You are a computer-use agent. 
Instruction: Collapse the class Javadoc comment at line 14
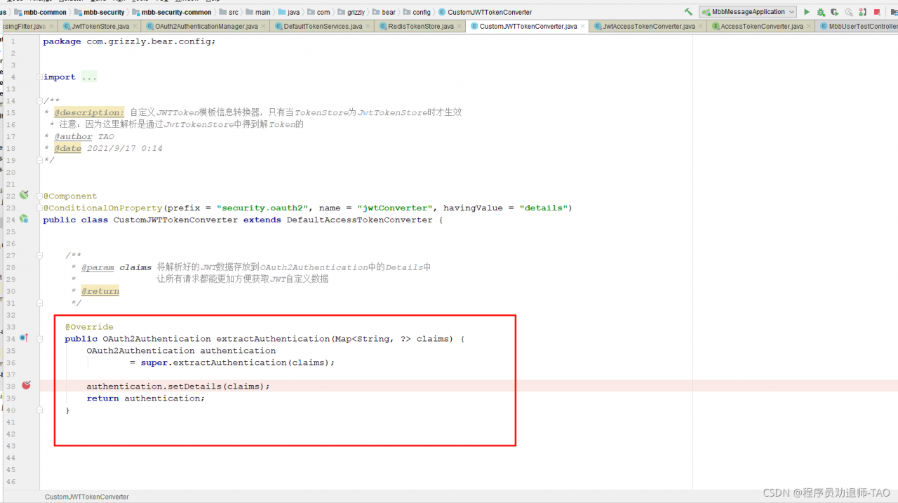(x=40, y=100)
